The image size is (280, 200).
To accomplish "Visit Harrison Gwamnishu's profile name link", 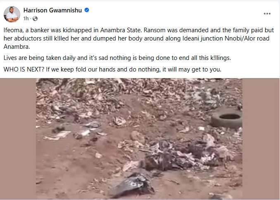I will pos(52,10).
